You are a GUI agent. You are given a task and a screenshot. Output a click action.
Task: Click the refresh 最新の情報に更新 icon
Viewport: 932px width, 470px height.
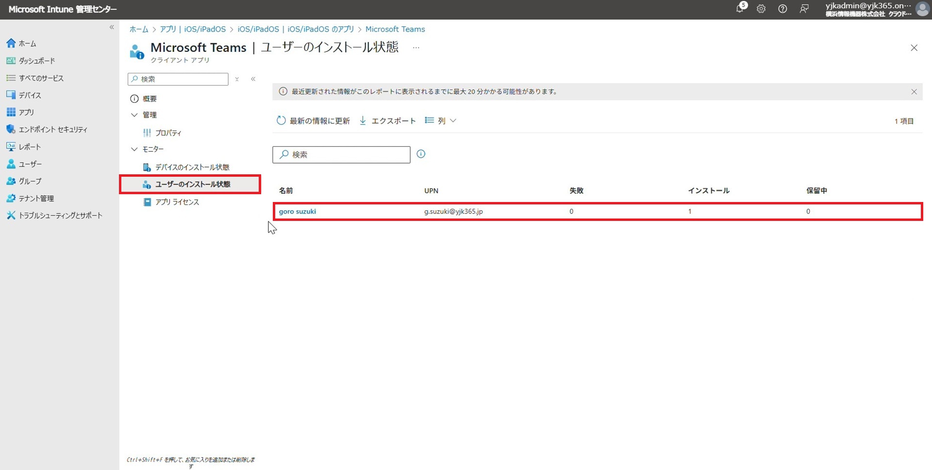coord(281,120)
